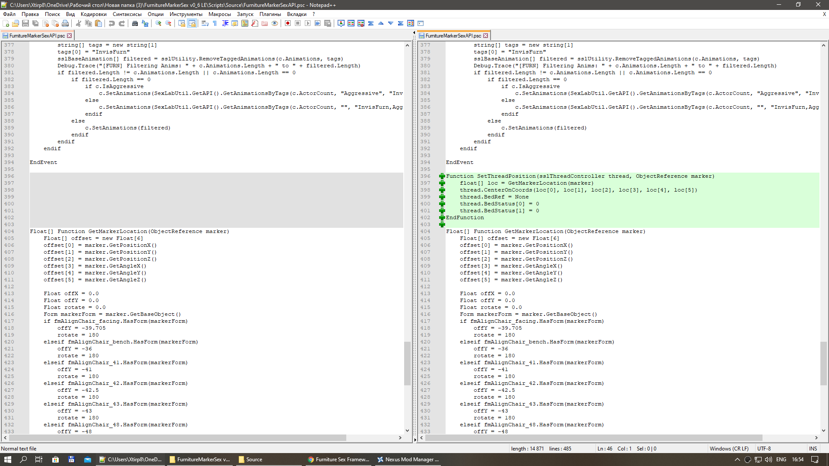Click the Compare files toolbar icon
Image resolution: width=829 pixels, height=466 pixels.
point(351,23)
